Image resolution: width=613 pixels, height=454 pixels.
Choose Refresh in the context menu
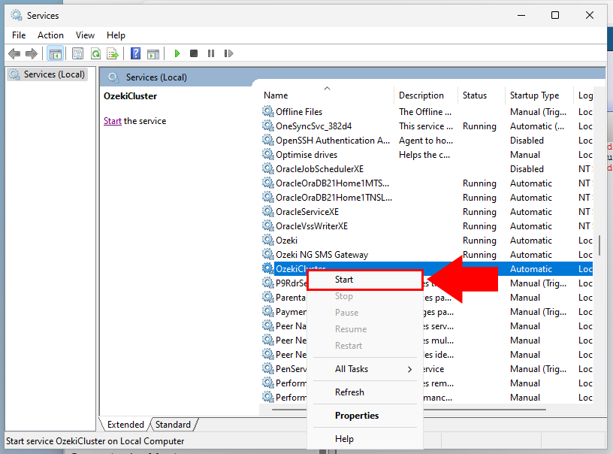click(365, 392)
